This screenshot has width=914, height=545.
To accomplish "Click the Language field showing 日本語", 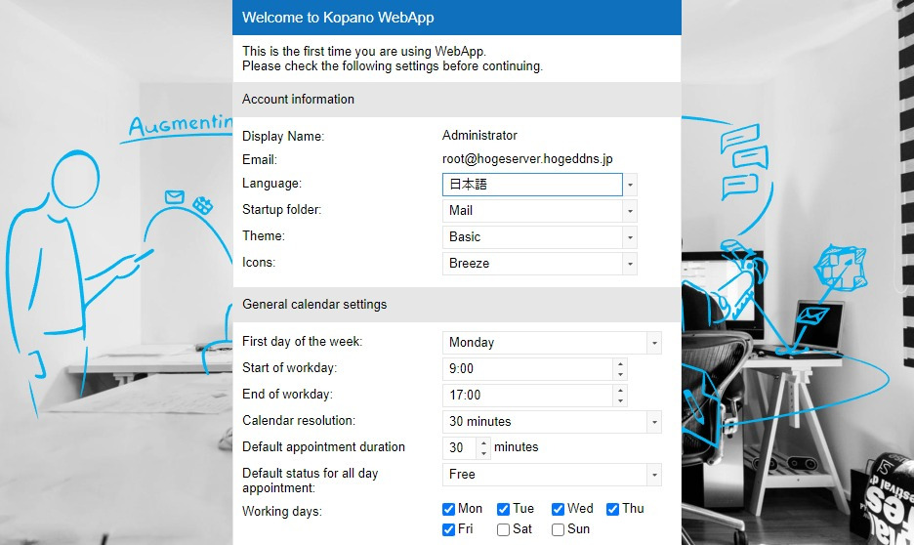I will click(532, 185).
